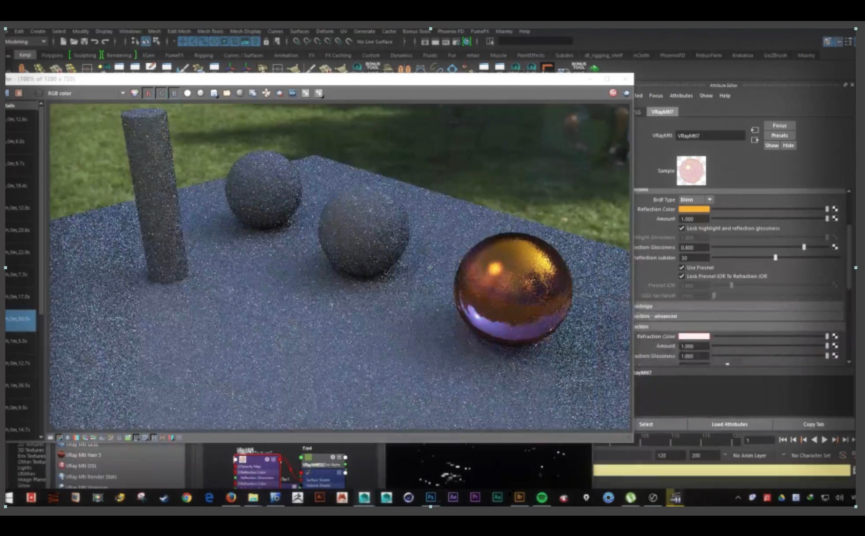This screenshot has height=536, width=865.
Task: Switch to the Rendering shelf tab
Action: 119,55
